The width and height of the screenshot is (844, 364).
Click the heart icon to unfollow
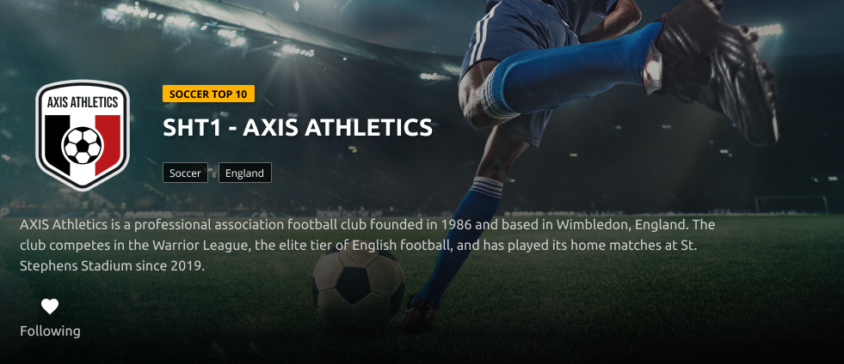point(50,306)
